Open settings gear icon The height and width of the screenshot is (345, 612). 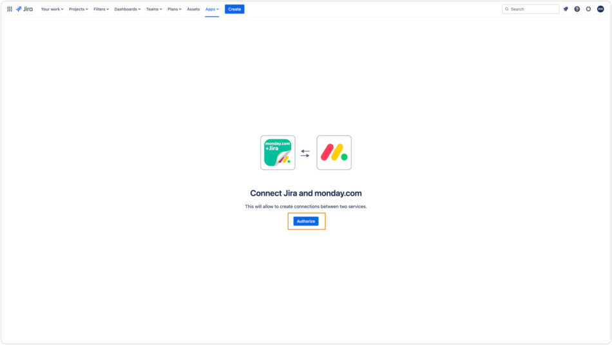588,9
